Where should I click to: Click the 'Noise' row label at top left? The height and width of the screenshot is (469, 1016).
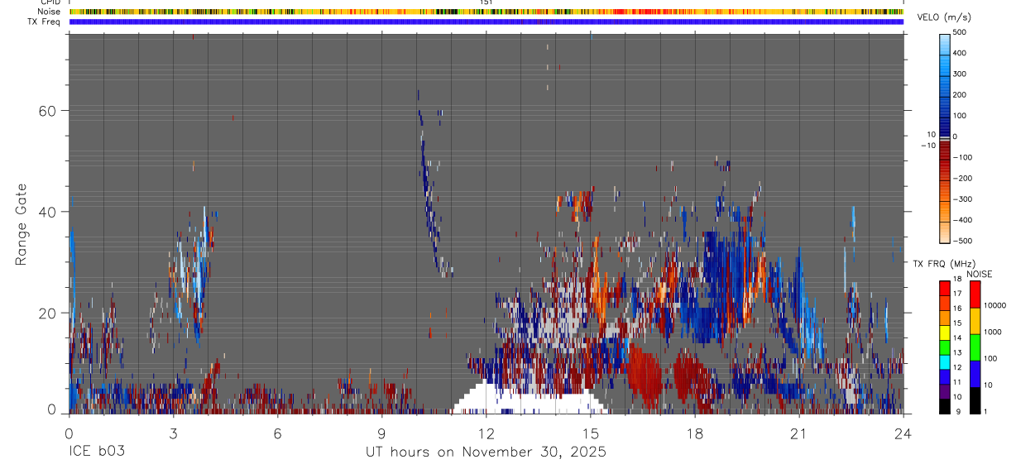50,12
